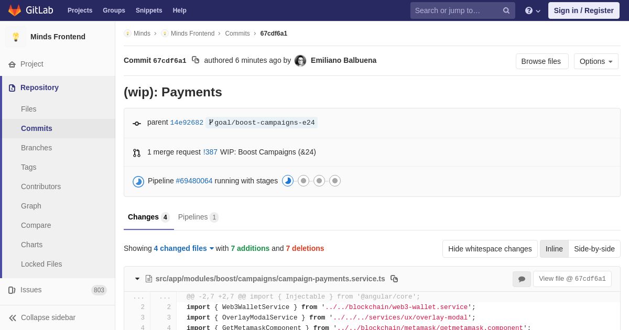This screenshot has width=629, height=330.
Task: Click the Minds Frontend lightbulb avatar in sidebar
Action: click(x=16, y=37)
